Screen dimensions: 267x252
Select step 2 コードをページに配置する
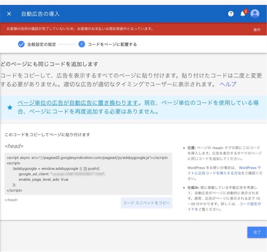coord(108,44)
